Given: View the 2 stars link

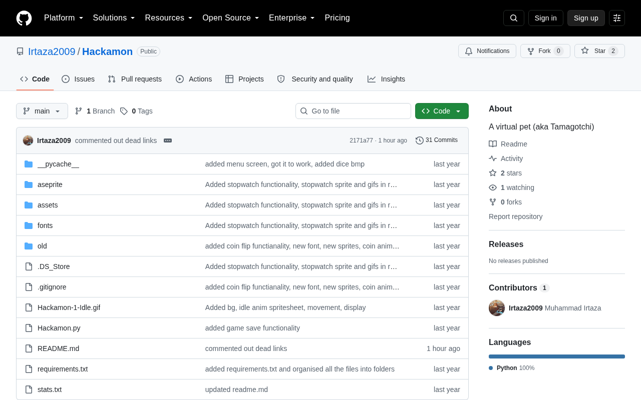Looking at the screenshot, I should [505, 173].
